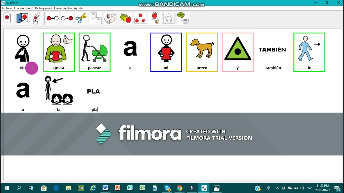Switch to Word in the taskbar
Image resolution: width=344 pixels, height=193 pixels.
(105, 188)
